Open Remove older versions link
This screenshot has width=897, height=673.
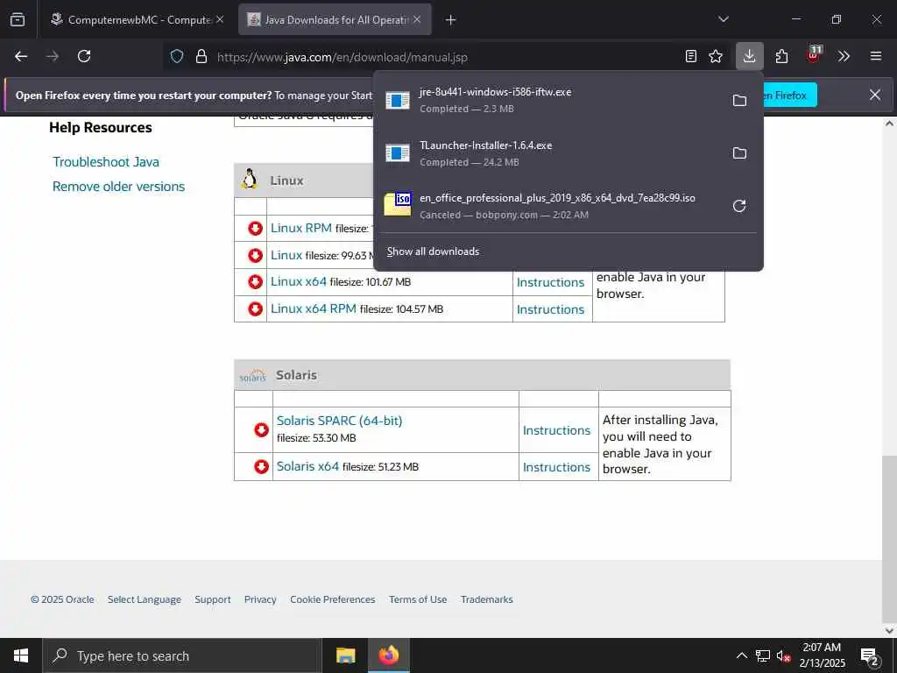point(118,187)
